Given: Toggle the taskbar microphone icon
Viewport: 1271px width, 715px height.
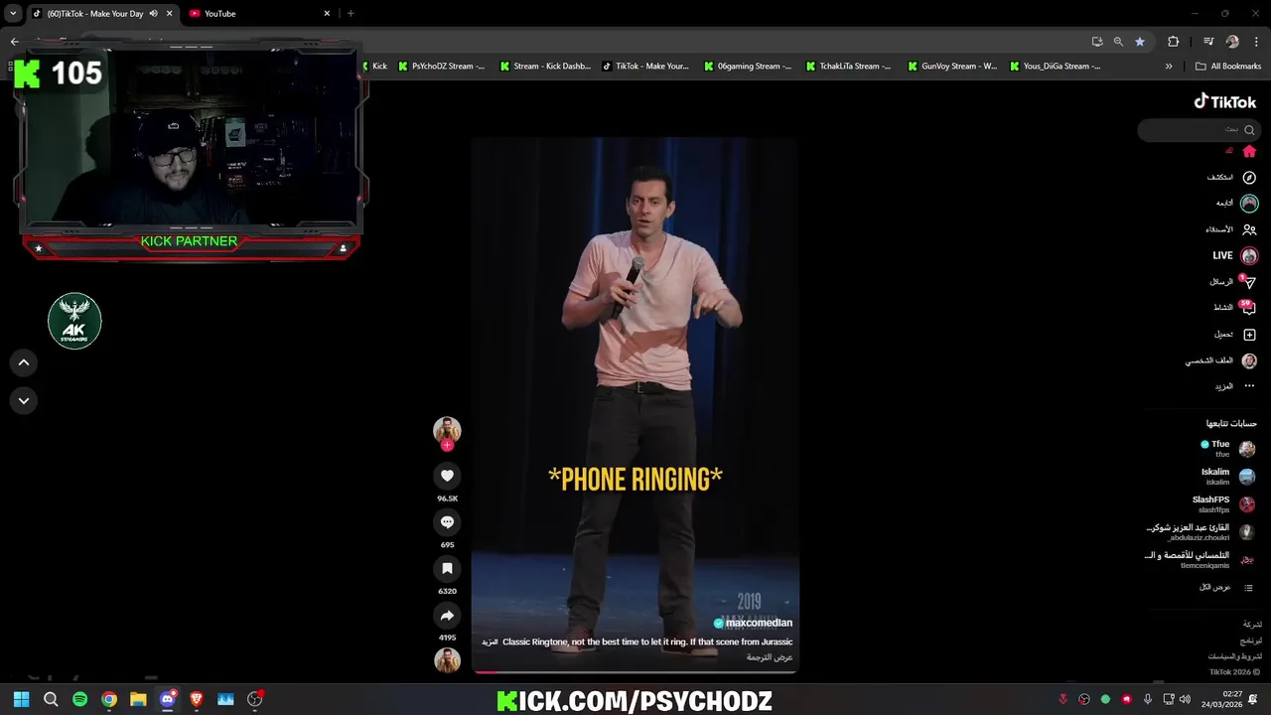Looking at the screenshot, I should 1148,699.
